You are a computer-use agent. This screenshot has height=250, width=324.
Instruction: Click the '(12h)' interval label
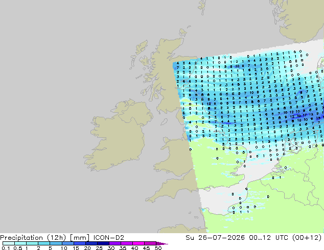click(x=56, y=238)
